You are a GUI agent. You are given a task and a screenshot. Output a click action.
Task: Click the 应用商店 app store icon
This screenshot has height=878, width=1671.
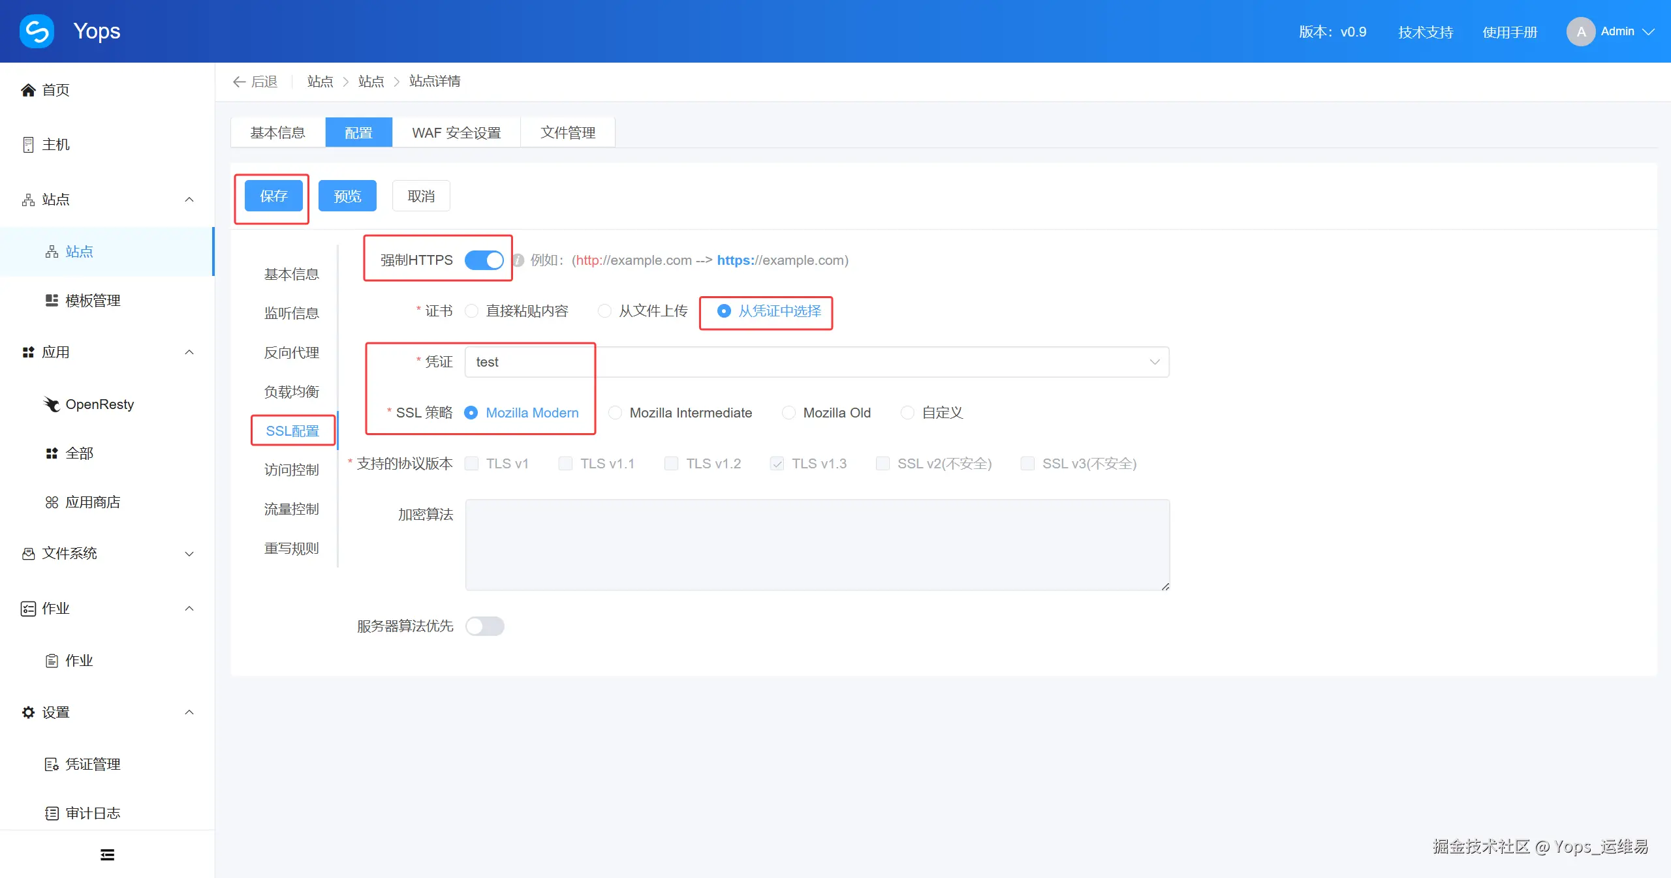tap(52, 502)
